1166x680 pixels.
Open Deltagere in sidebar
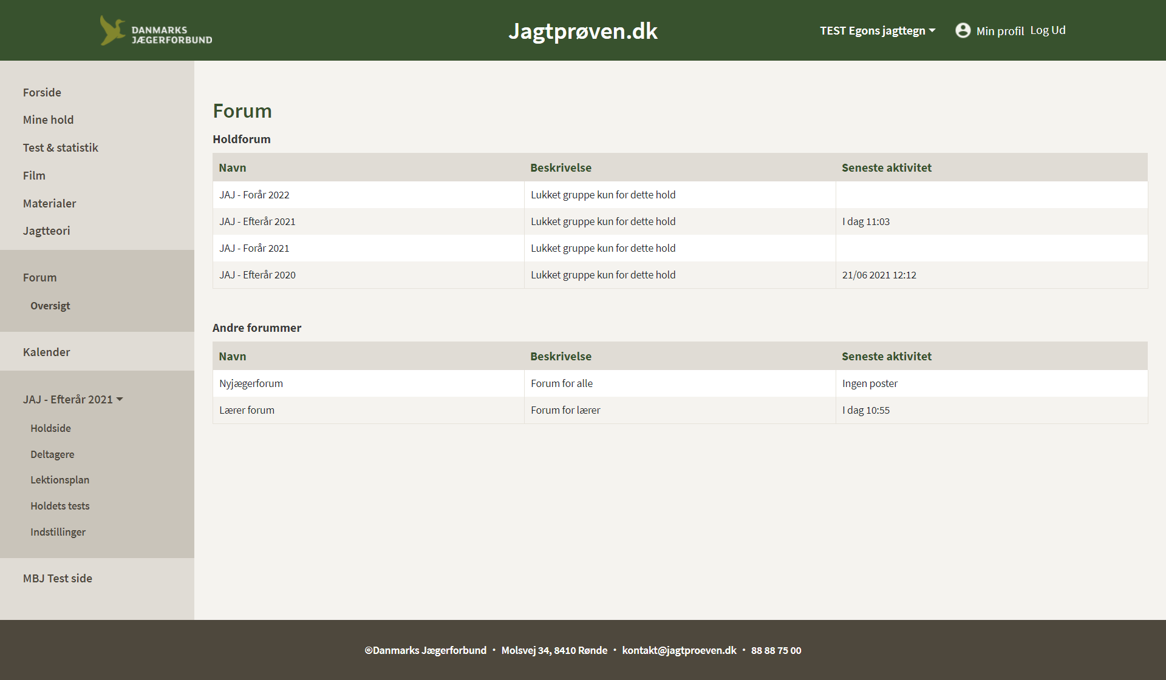[x=52, y=454]
